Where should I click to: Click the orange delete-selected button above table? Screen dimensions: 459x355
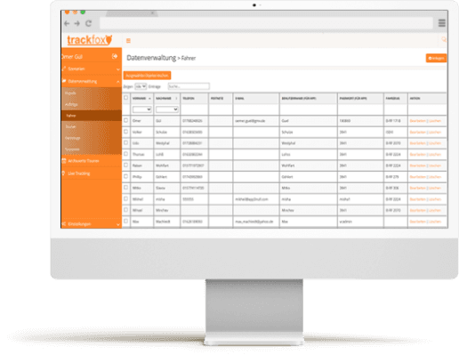click(147, 76)
